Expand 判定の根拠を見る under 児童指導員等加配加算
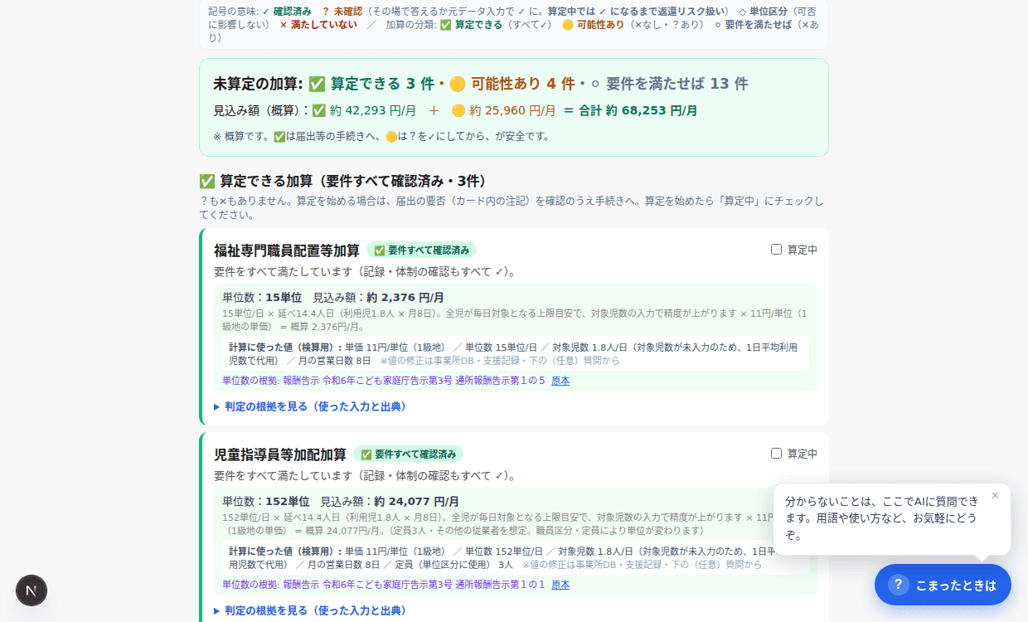 [x=310, y=610]
